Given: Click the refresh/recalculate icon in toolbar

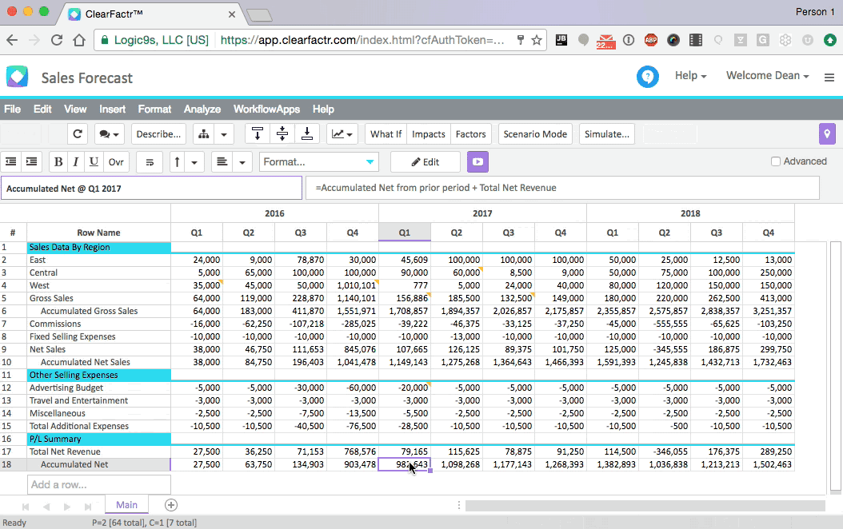Looking at the screenshot, I should point(77,134).
